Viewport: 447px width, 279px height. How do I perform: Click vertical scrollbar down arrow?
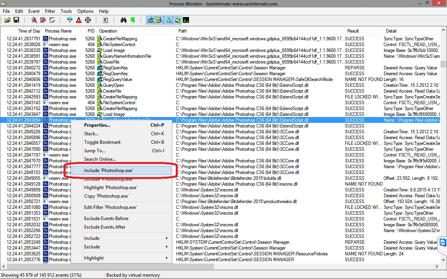click(443, 260)
